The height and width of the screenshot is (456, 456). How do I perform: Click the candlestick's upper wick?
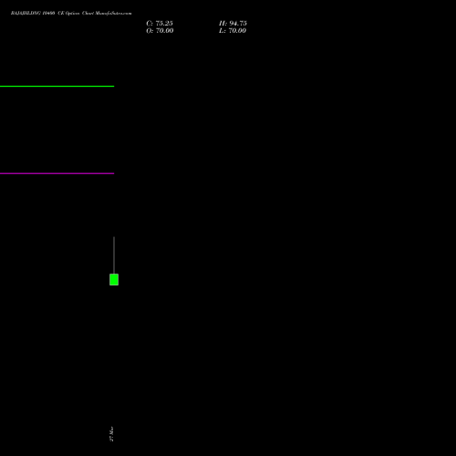point(114,255)
